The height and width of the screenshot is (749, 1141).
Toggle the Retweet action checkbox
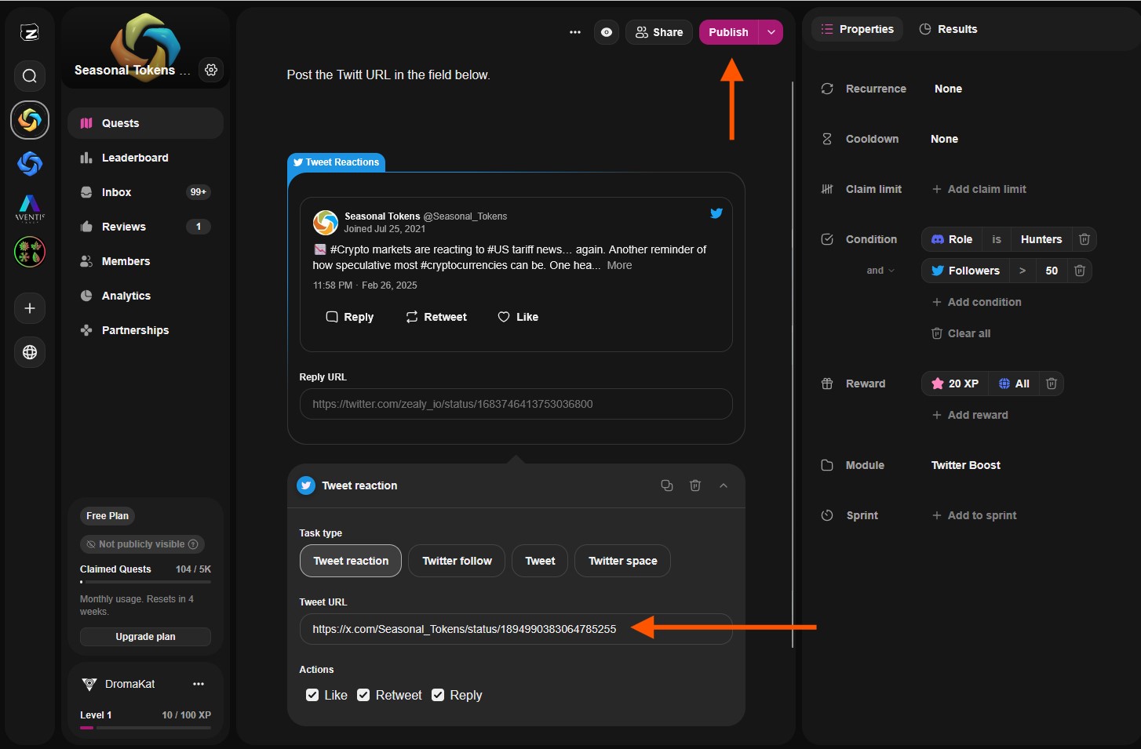[363, 695]
